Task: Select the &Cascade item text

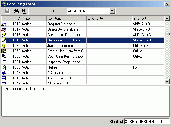Action: (x=55, y=73)
